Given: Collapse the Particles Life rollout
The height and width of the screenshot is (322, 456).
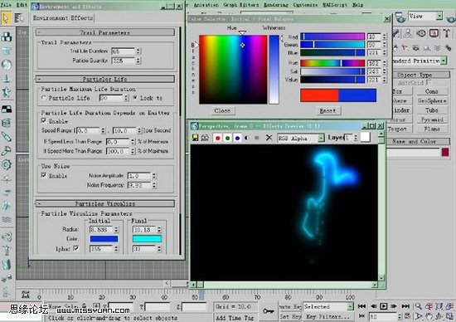Looking at the screenshot, I should (x=105, y=79).
